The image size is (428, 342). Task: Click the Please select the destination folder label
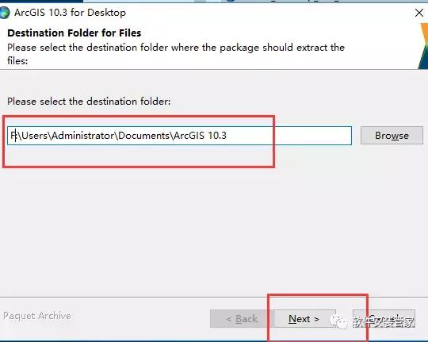(89, 102)
